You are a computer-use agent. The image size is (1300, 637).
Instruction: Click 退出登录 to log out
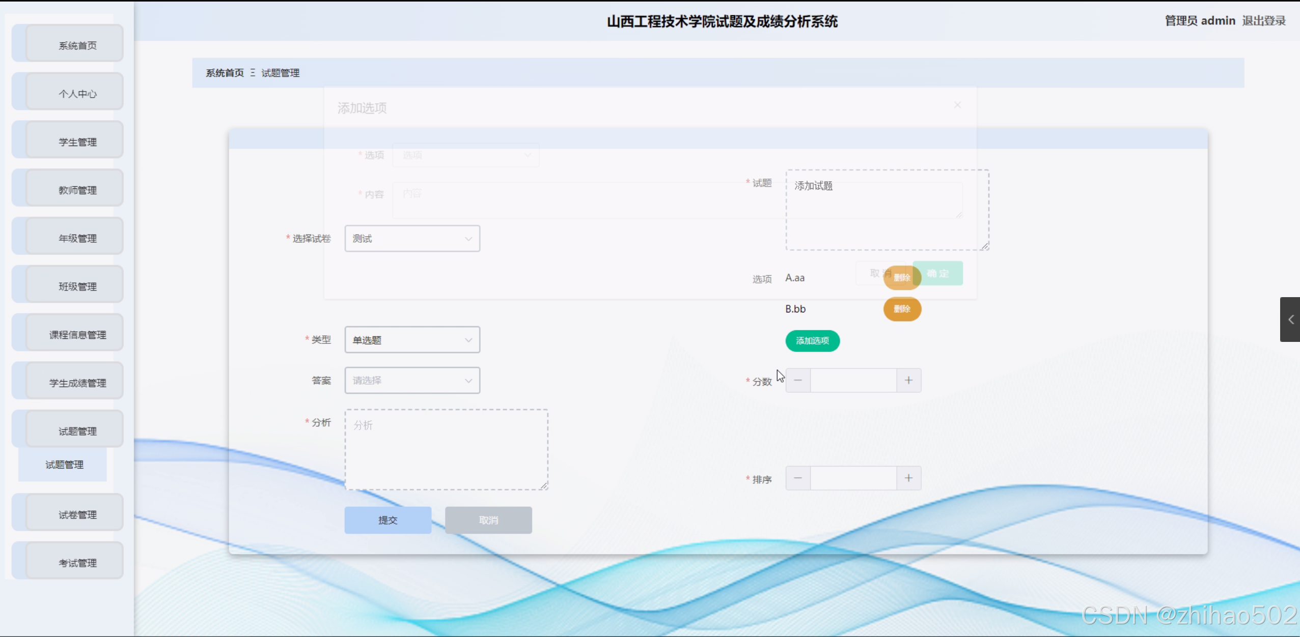pos(1263,21)
